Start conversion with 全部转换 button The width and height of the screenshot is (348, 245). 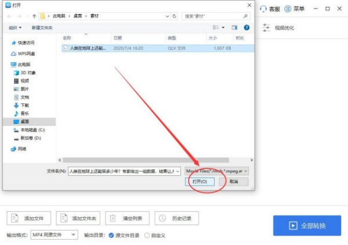coord(307,225)
